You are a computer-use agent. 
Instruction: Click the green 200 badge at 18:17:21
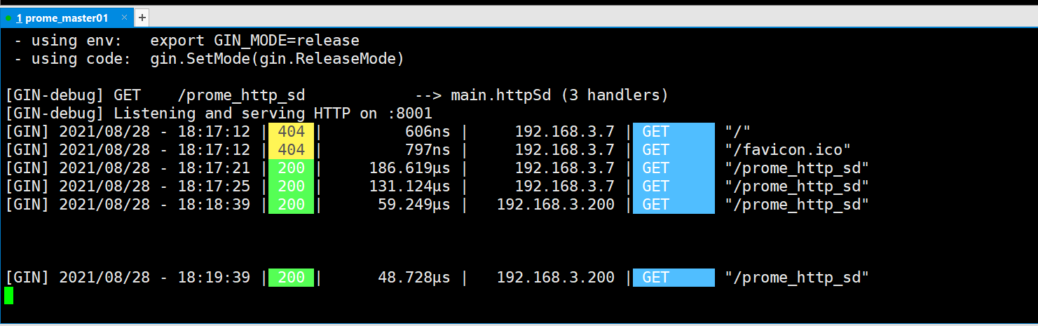291,168
